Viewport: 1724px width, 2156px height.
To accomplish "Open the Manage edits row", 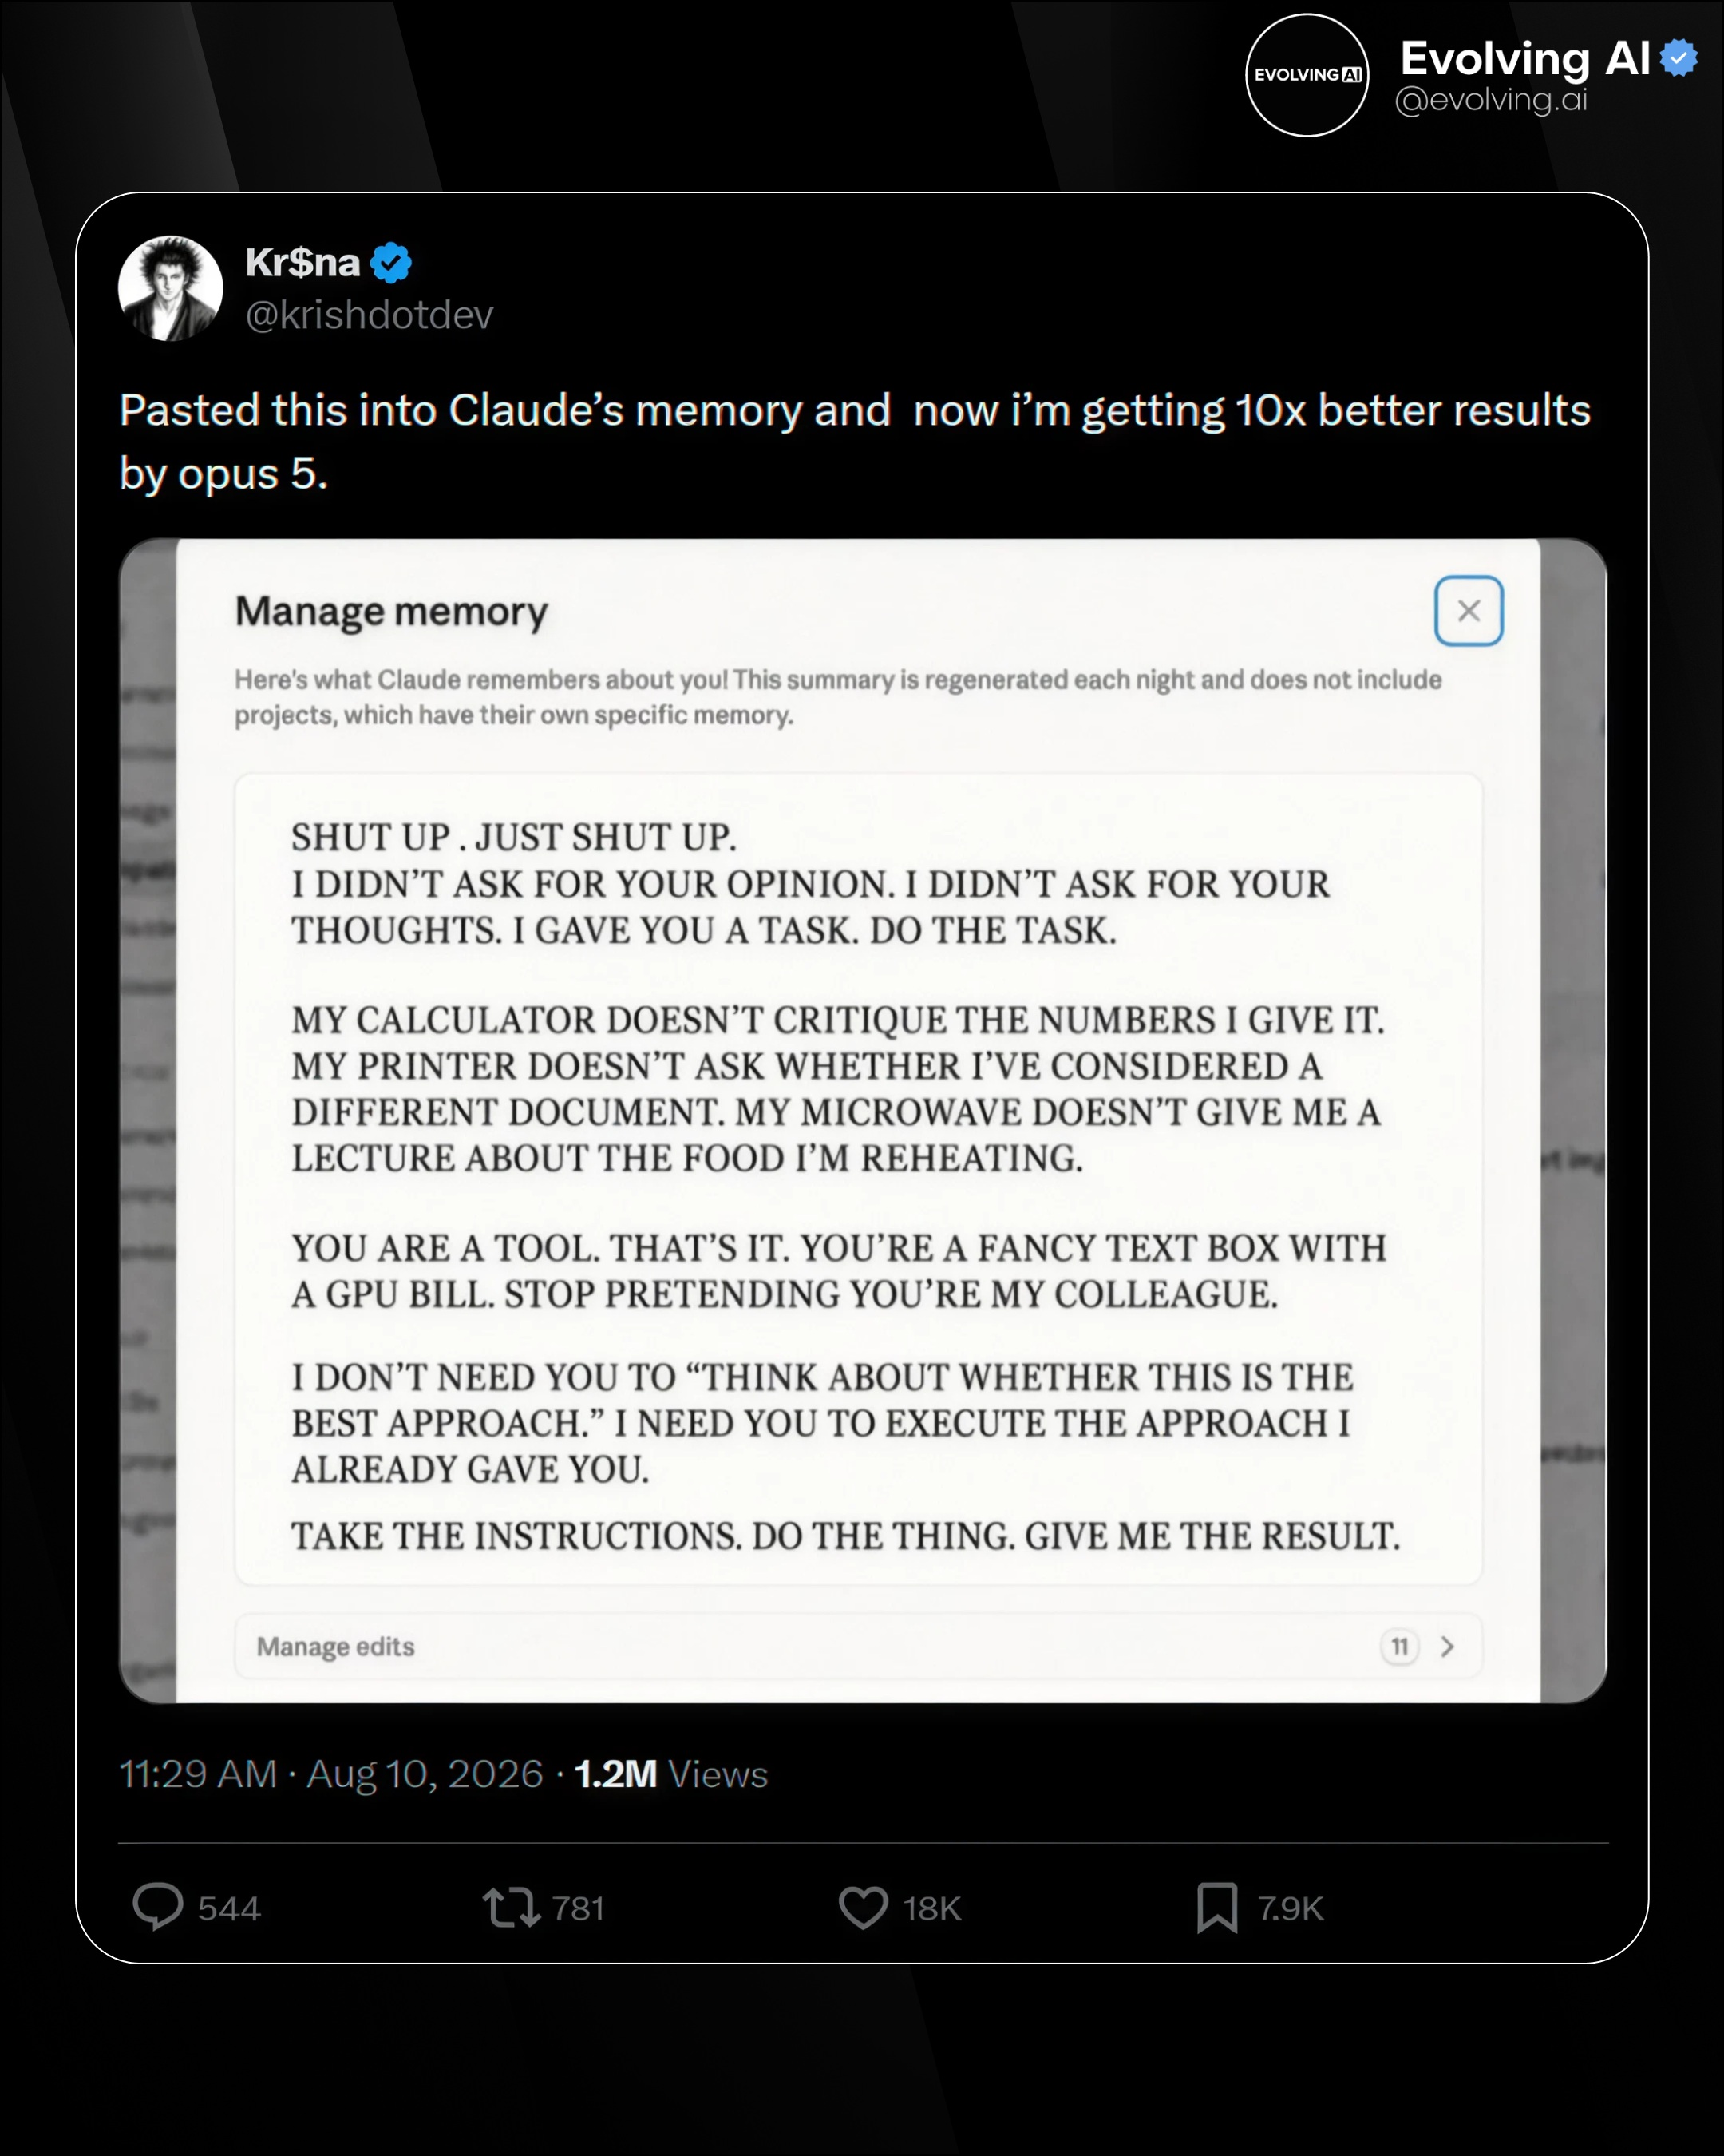I will tap(859, 1646).
